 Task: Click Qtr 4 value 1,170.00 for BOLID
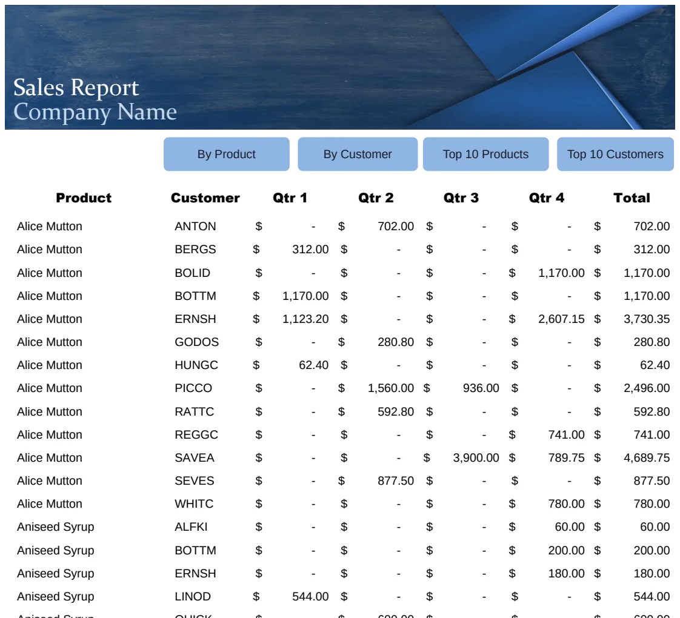tap(561, 273)
